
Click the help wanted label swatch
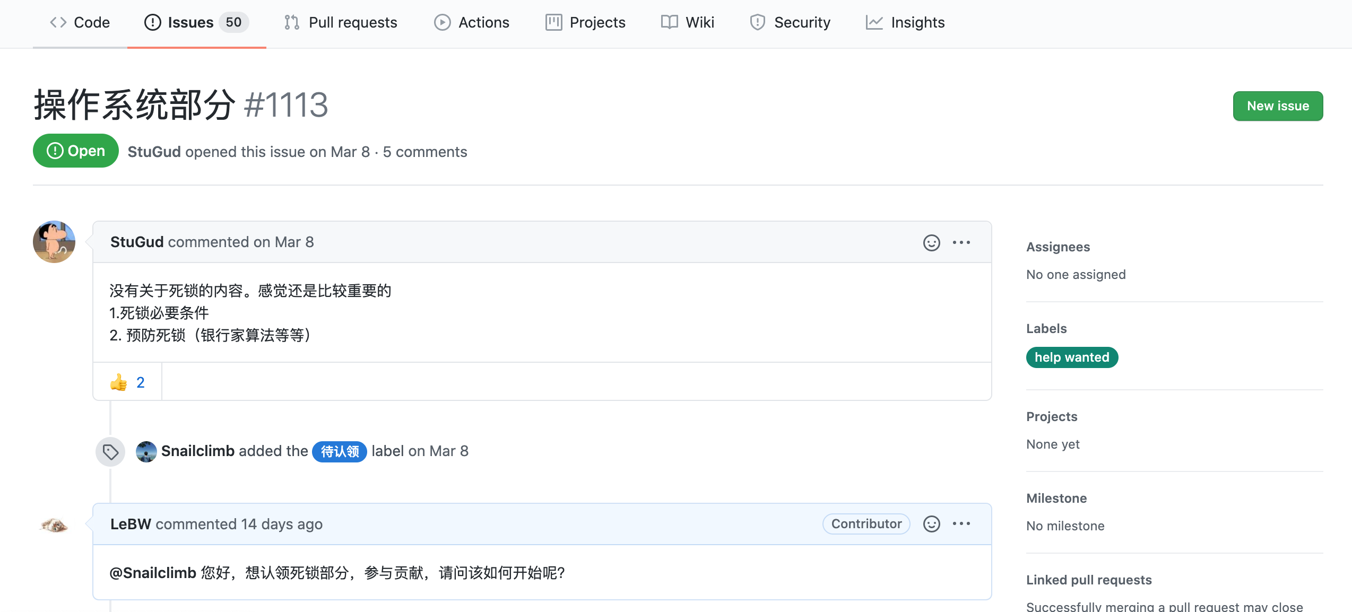(1072, 357)
